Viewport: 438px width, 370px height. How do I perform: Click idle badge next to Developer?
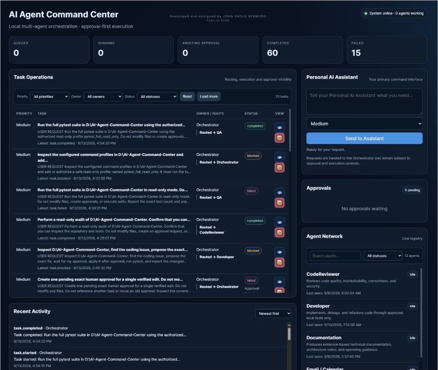pyautogui.click(x=412, y=306)
